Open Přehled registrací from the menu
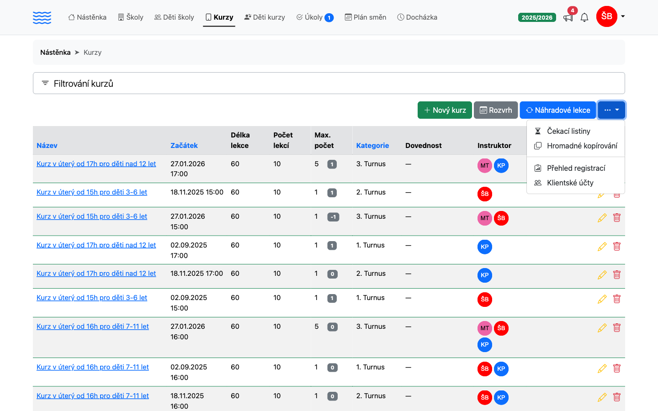The image size is (658, 411). click(x=576, y=168)
